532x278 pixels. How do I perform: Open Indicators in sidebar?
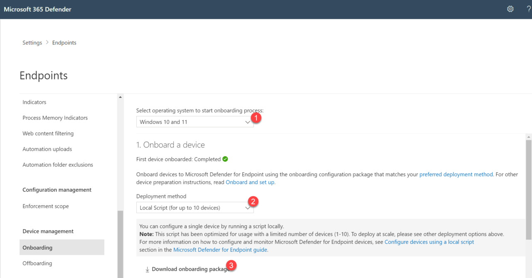tap(34, 102)
